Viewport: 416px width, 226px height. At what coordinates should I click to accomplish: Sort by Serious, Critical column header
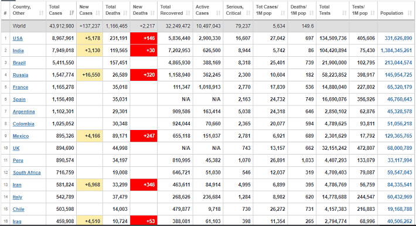(x=238, y=10)
